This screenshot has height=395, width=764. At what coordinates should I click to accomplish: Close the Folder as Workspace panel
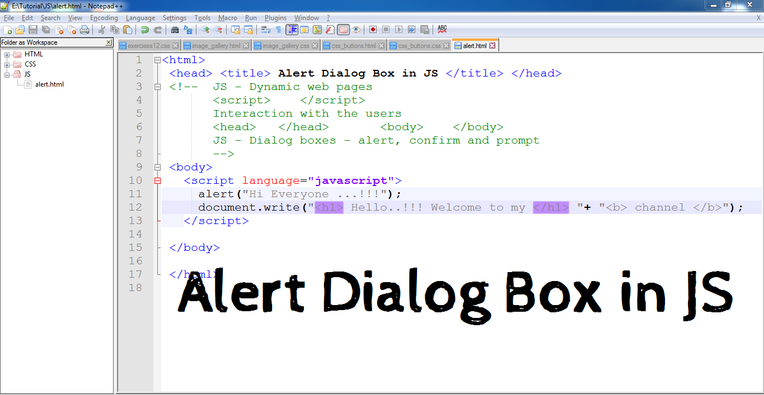109,42
